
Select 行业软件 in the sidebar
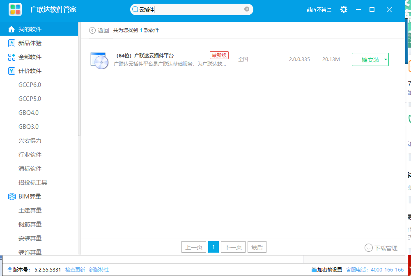pos(30,155)
